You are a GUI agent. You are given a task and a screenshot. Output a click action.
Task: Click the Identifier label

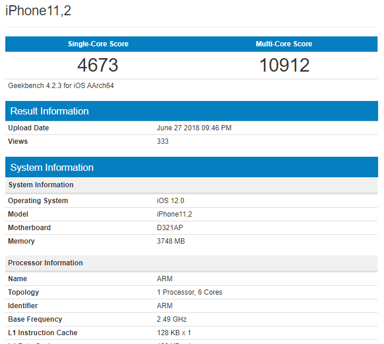[23, 305]
